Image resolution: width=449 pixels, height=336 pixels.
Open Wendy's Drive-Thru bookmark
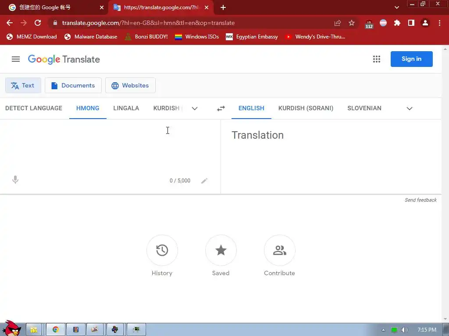(315, 37)
